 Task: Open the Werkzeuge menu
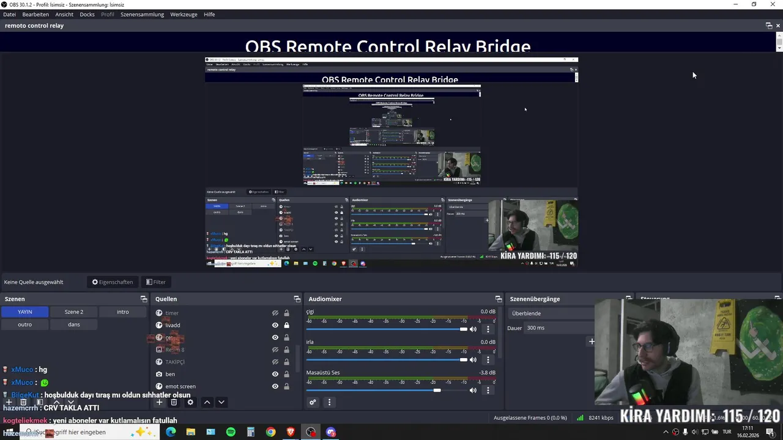pyautogui.click(x=184, y=14)
